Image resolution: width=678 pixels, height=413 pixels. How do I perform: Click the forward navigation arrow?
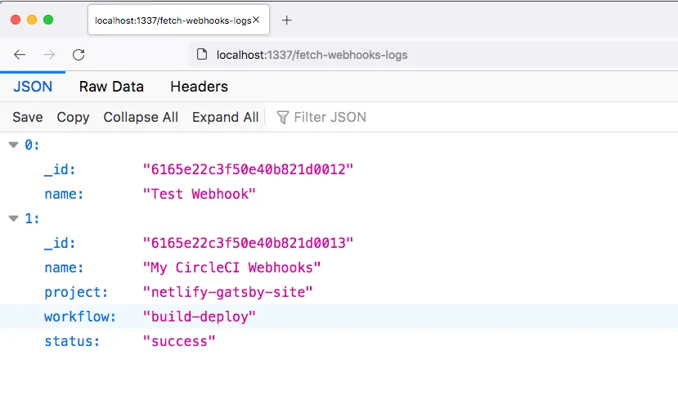point(49,55)
